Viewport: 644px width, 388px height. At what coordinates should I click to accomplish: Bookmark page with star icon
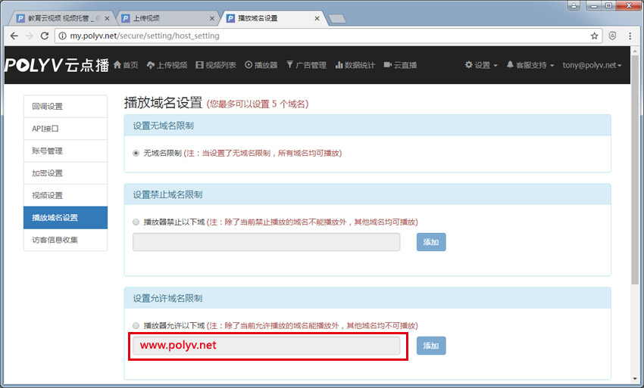(x=595, y=36)
